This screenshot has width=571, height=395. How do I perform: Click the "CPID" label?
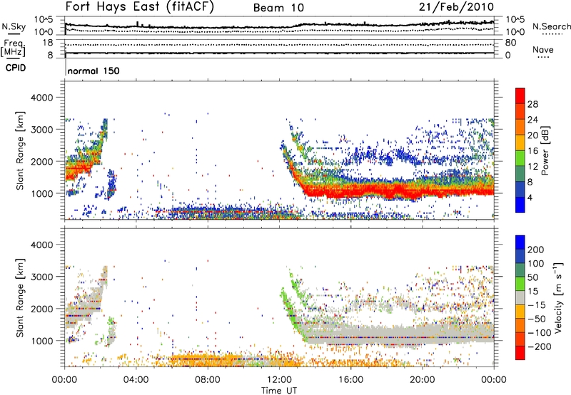[x=16, y=68]
